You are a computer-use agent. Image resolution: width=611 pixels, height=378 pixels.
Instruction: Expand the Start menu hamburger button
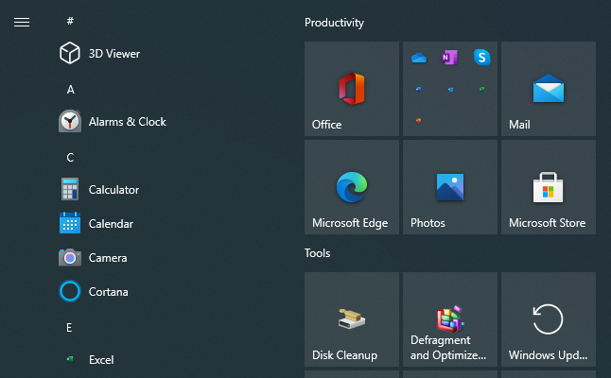[22, 23]
